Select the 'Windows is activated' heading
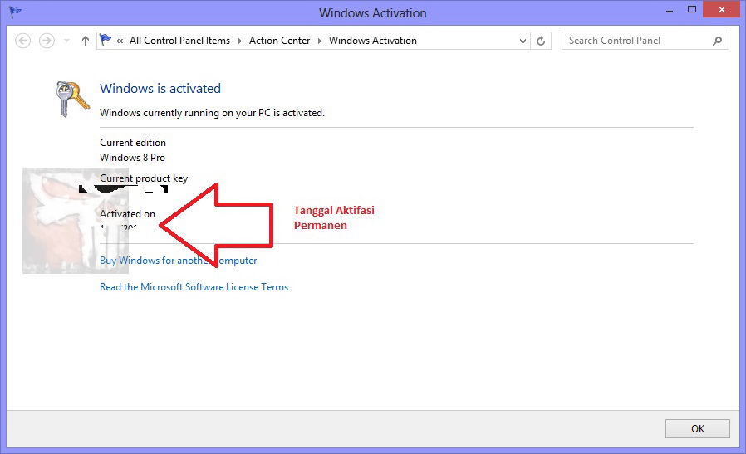 click(160, 89)
